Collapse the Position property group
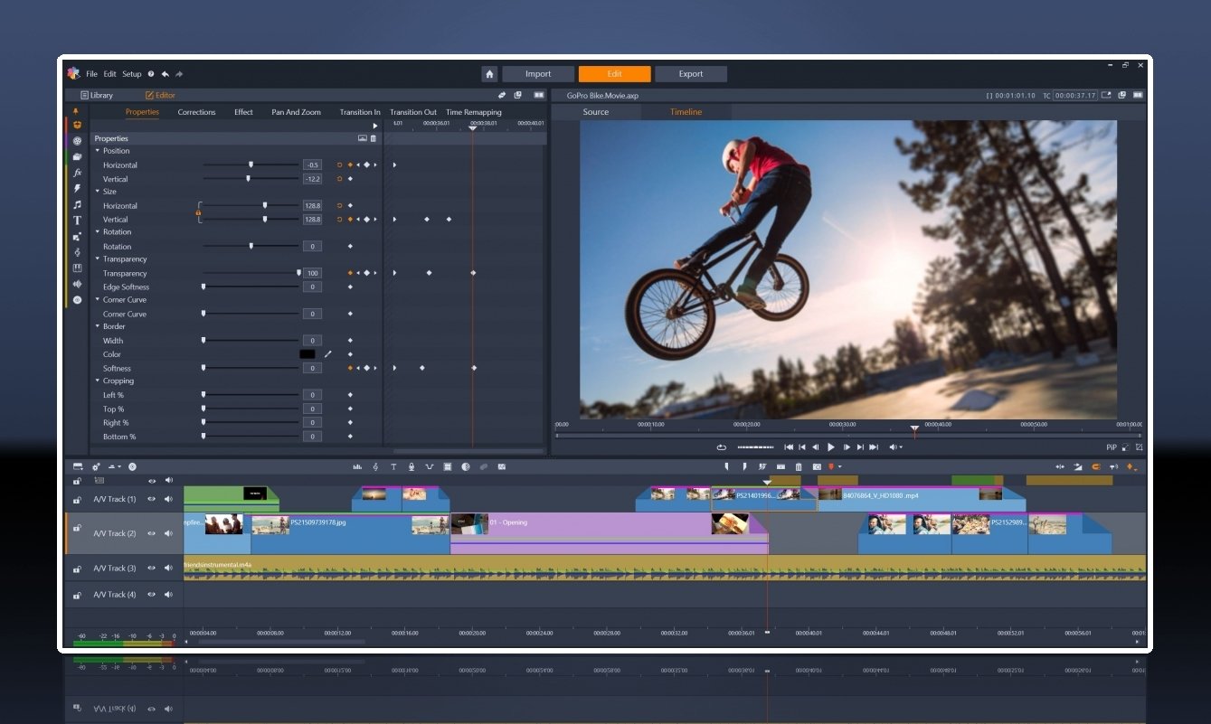Image resolution: width=1211 pixels, height=724 pixels. [98, 151]
